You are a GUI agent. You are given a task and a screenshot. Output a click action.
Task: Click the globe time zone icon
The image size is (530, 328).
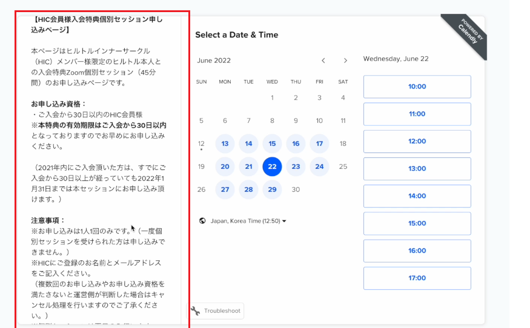(x=202, y=221)
